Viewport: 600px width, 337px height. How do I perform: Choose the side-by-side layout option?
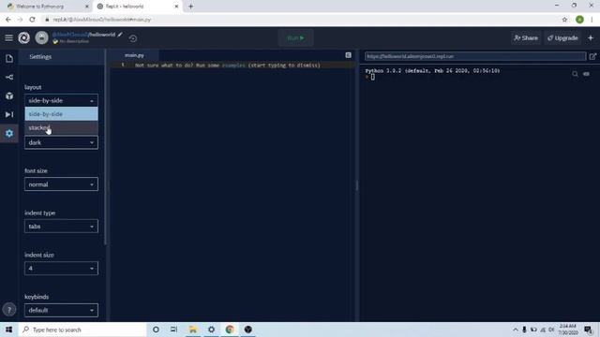(x=61, y=114)
